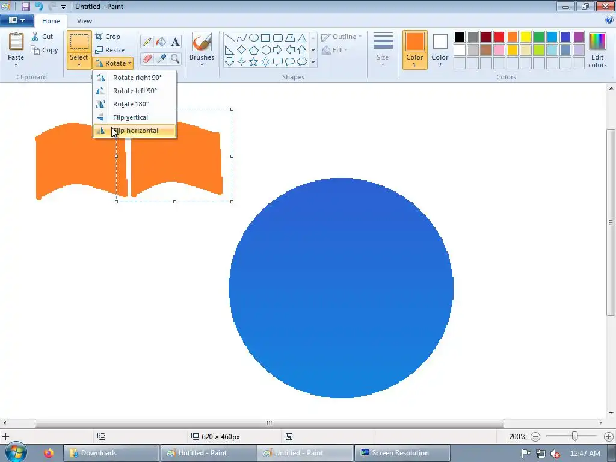Open Edit colors dialog
This screenshot has height=462, width=616.
(597, 51)
